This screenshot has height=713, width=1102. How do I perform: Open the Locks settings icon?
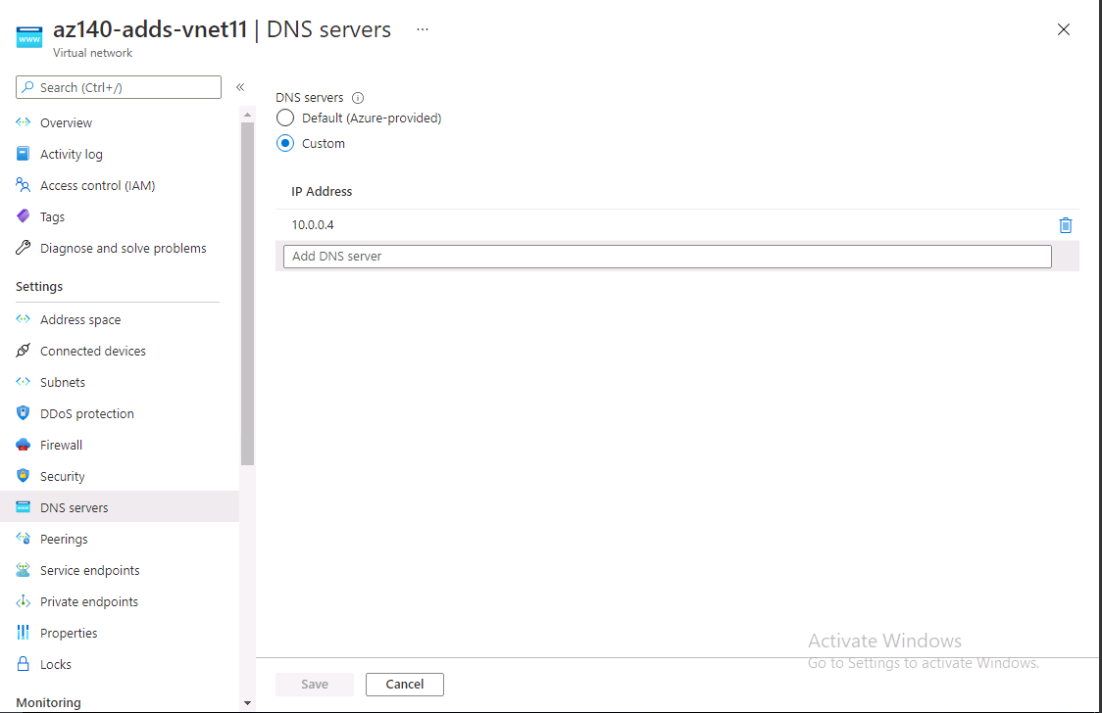pos(23,664)
